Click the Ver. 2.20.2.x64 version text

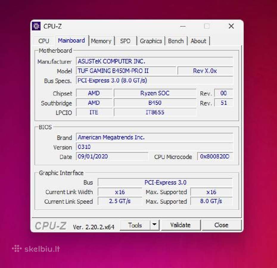94,227
